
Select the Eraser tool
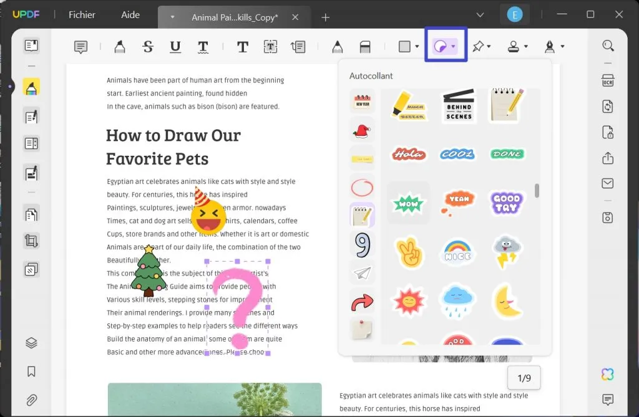365,47
